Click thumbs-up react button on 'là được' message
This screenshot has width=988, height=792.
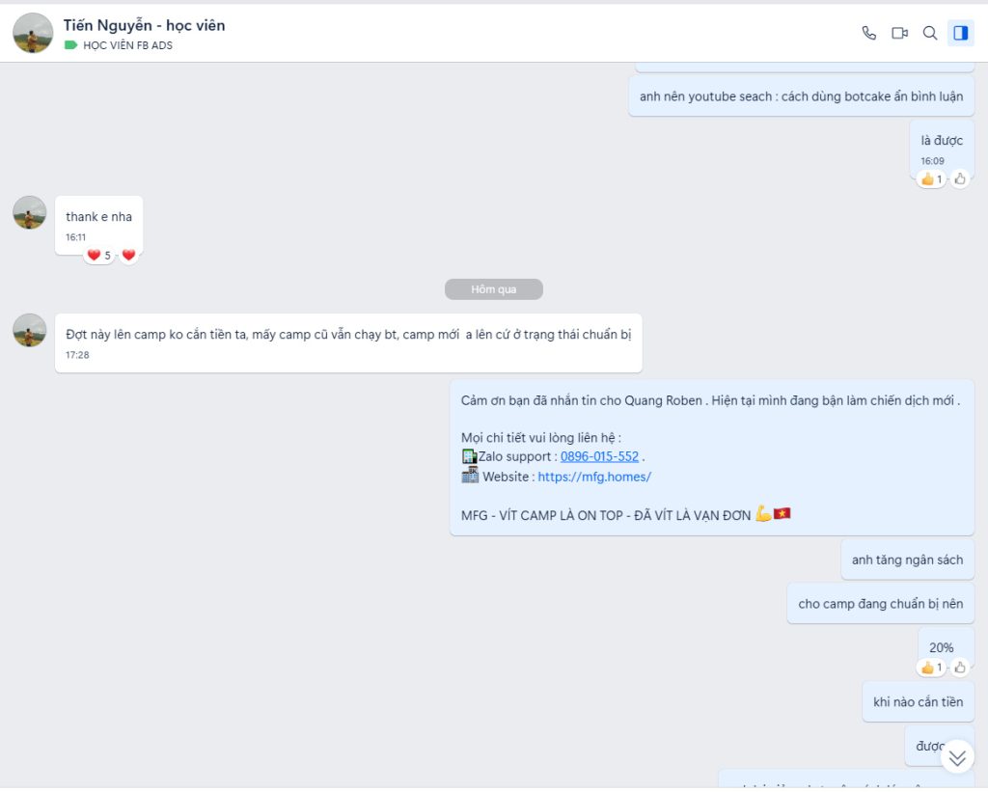[x=959, y=178]
